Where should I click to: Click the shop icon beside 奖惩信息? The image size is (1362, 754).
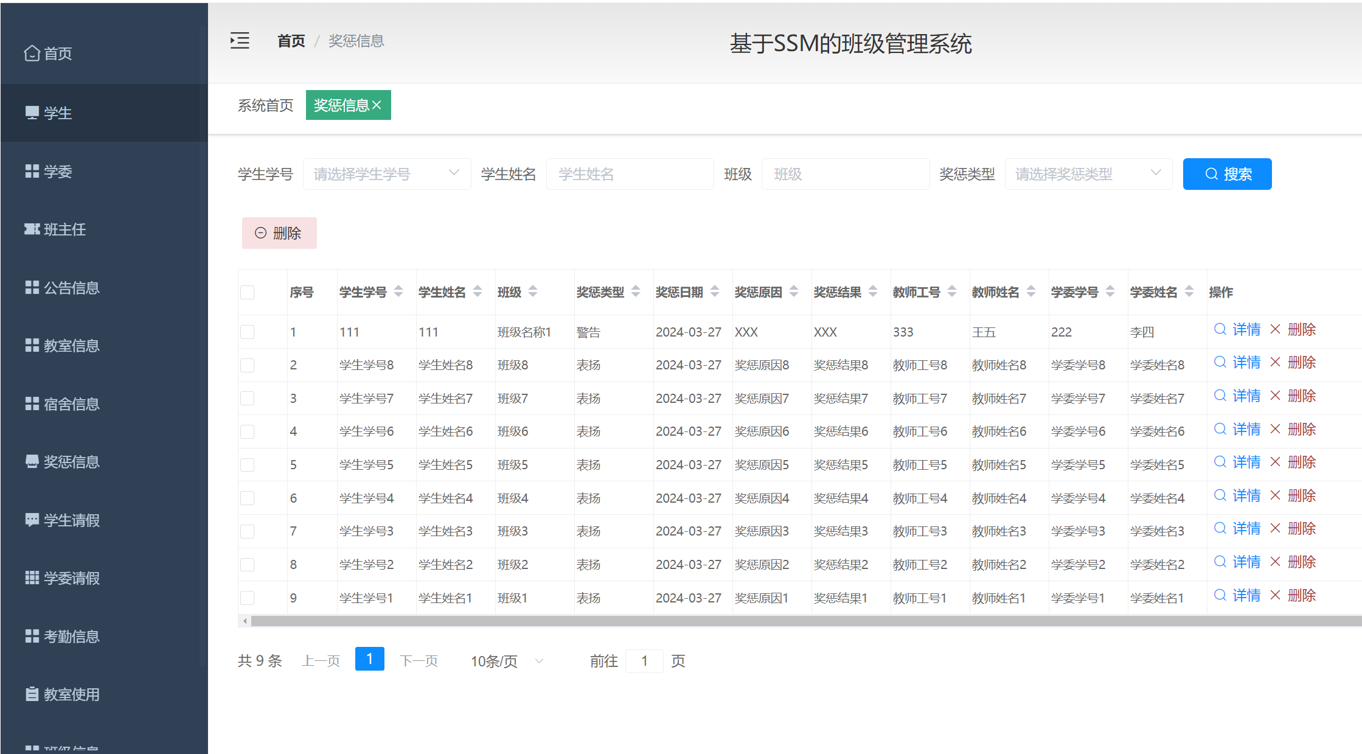(x=32, y=461)
